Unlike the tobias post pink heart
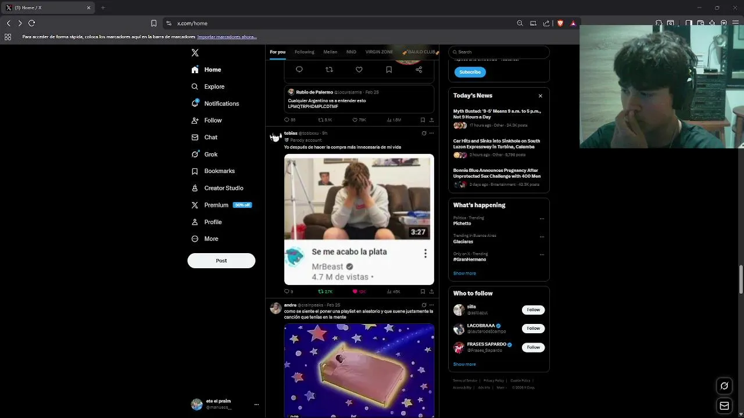Viewport: 744px width, 418px height. [x=359, y=291]
